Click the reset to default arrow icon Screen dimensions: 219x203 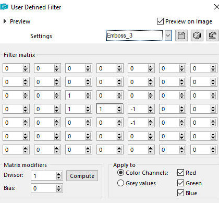[x=213, y=35]
